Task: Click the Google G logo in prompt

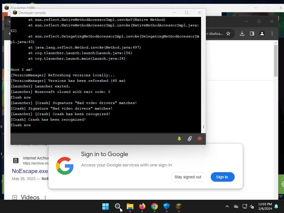Action: tap(65, 166)
